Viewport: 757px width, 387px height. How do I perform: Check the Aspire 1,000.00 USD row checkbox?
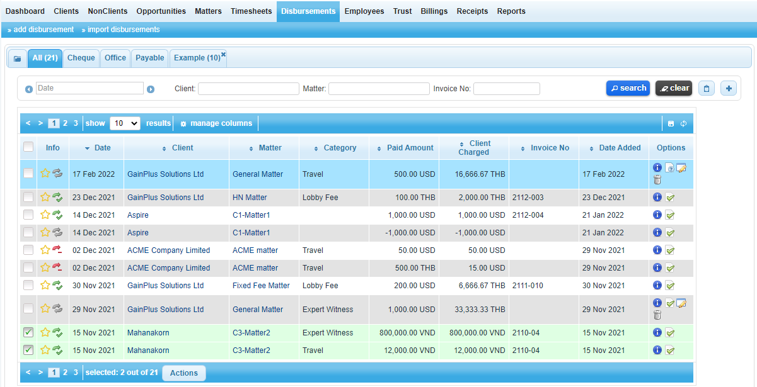(28, 215)
